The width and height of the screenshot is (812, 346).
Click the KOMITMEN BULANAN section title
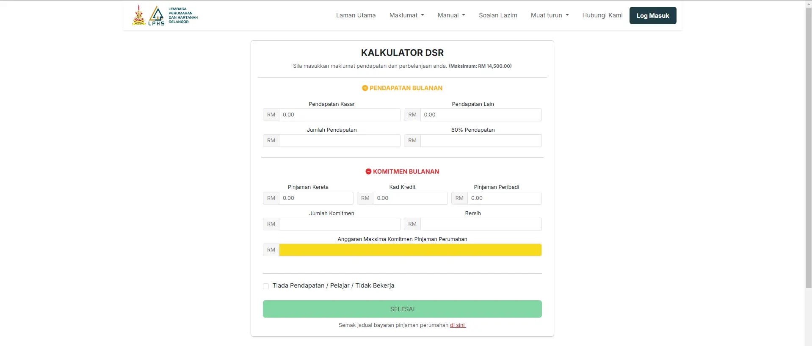coord(406,172)
